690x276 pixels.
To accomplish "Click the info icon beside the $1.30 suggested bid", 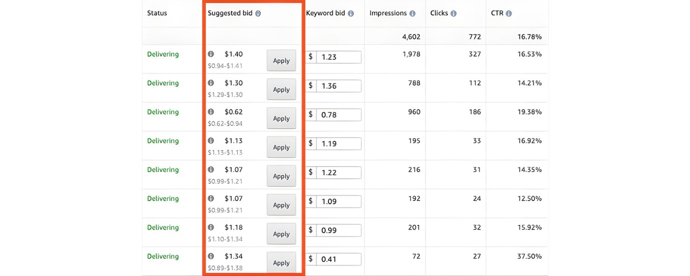I will 211,83.
